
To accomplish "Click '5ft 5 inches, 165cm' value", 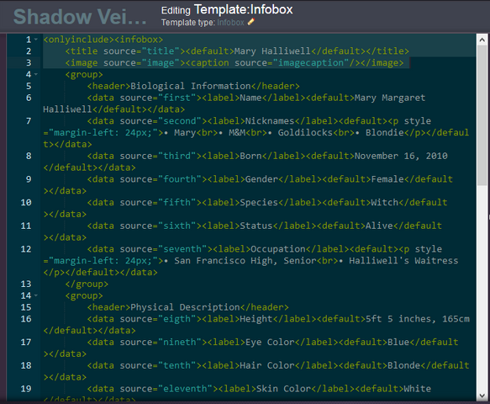I will click(418, 319).
